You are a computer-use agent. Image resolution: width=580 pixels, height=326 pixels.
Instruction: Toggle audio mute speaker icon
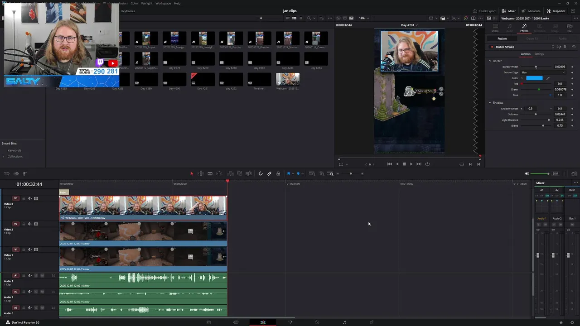click(x=527, y=173)
